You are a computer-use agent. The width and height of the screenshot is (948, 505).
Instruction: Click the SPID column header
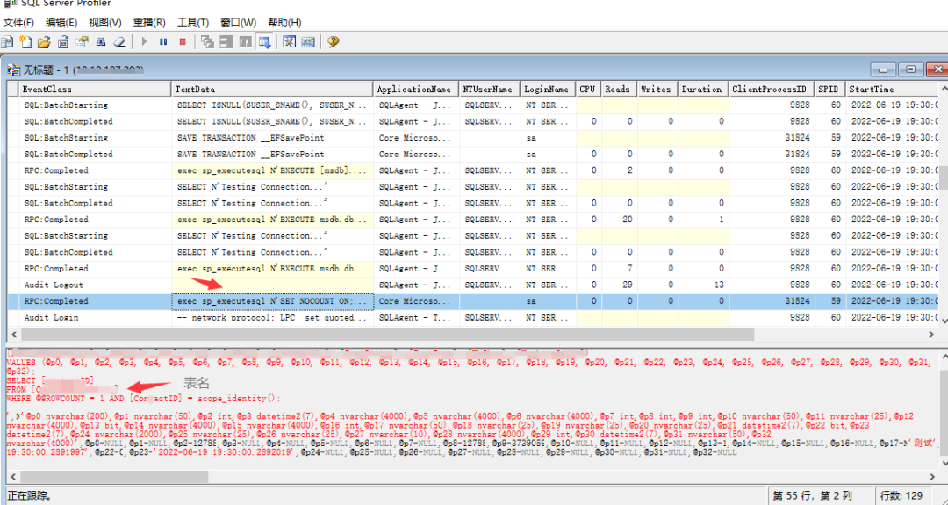(829, 89)
